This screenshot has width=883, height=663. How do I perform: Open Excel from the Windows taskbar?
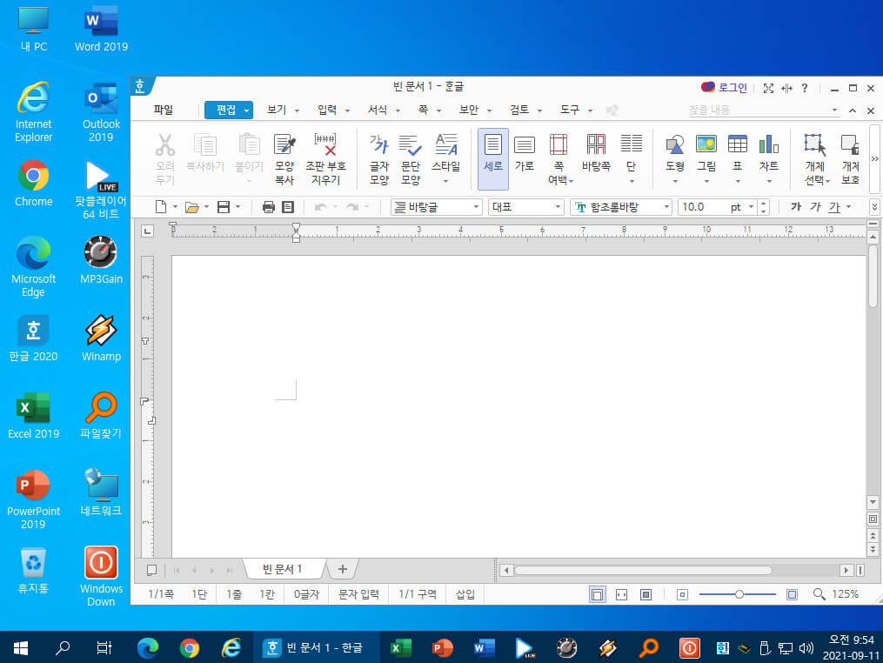click(x=401, y=648)
